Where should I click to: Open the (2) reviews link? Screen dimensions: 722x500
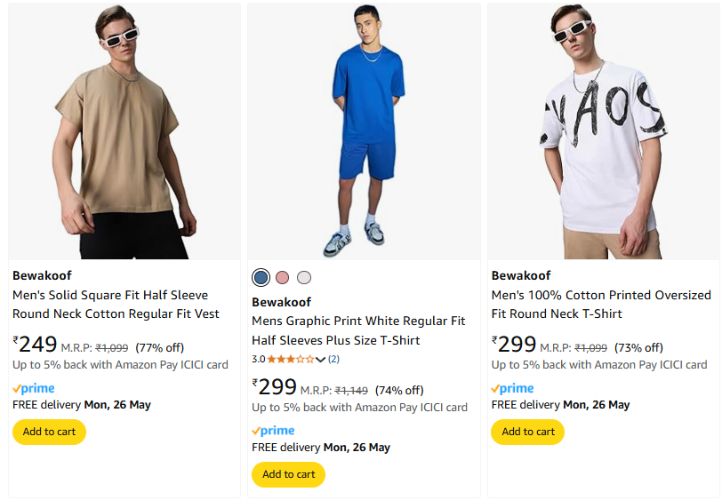[333, 360]
